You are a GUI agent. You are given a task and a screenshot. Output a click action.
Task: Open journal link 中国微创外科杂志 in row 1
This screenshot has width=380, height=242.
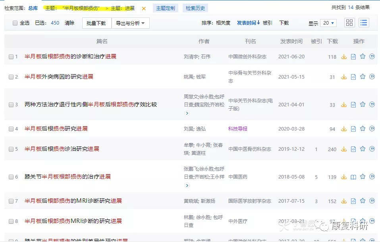coord(247,57)
